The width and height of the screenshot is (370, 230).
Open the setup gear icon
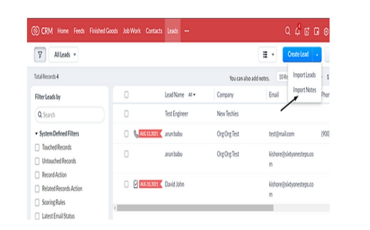[x=326, y=31]
